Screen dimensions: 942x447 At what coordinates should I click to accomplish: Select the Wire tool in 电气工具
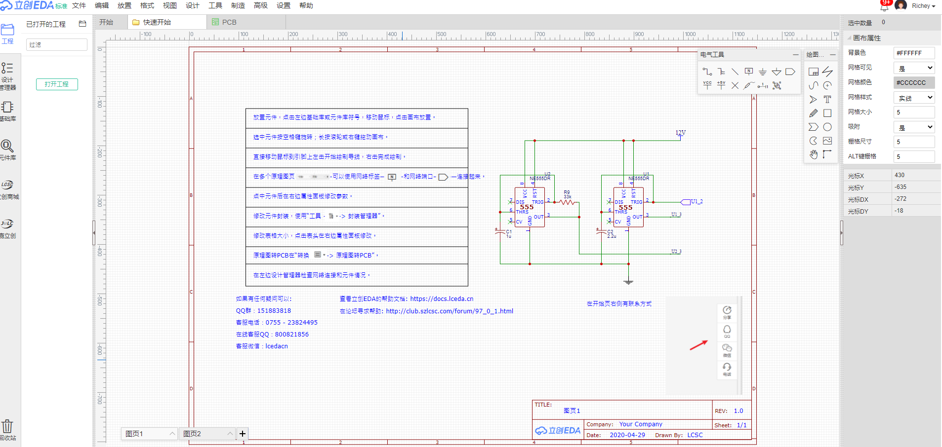coord(707,72)
